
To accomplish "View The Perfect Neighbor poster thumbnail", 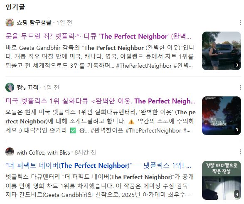I will pos(222,116).
